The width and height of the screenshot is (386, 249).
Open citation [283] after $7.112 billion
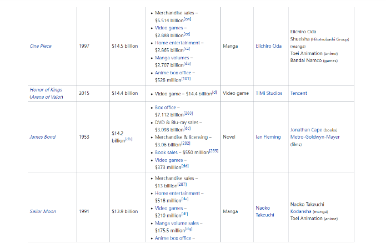point(188,113)
